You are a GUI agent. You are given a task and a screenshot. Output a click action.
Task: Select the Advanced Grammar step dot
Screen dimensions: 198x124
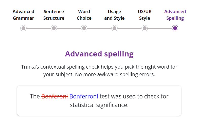[24, 28]
